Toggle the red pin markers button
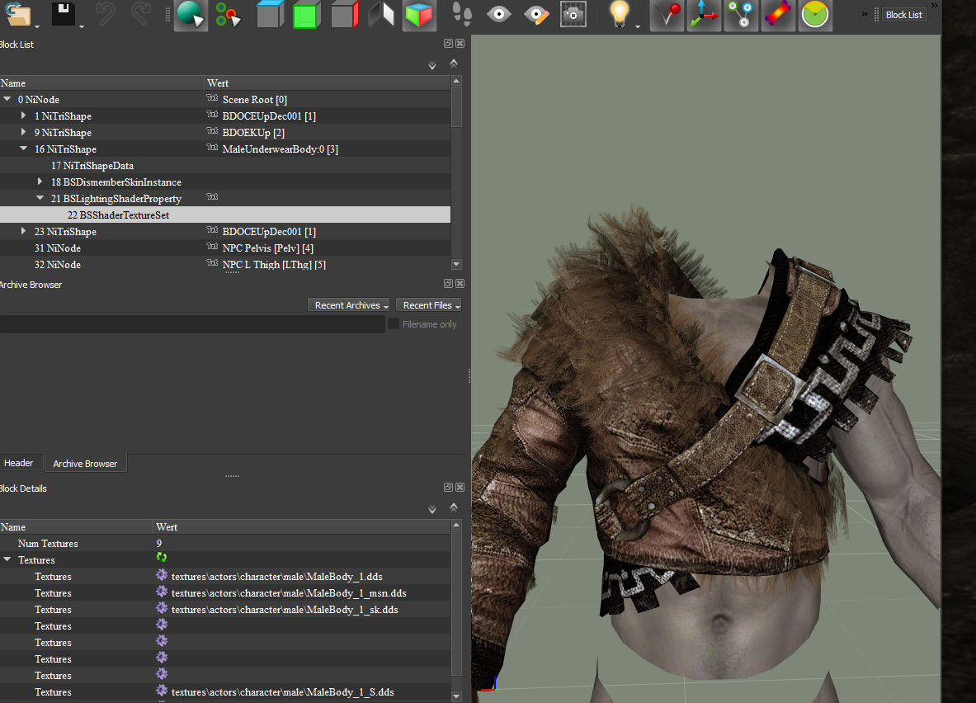This screenshot has height=703, width=976. [x=667, y=15]
